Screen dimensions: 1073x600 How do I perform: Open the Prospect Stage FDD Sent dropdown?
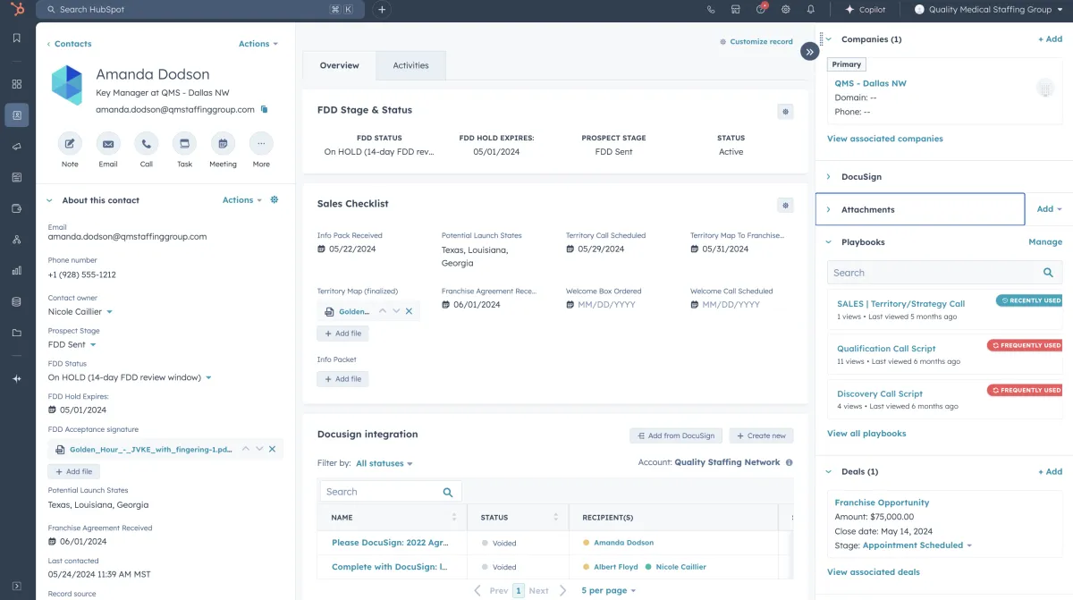click(72, 344)
